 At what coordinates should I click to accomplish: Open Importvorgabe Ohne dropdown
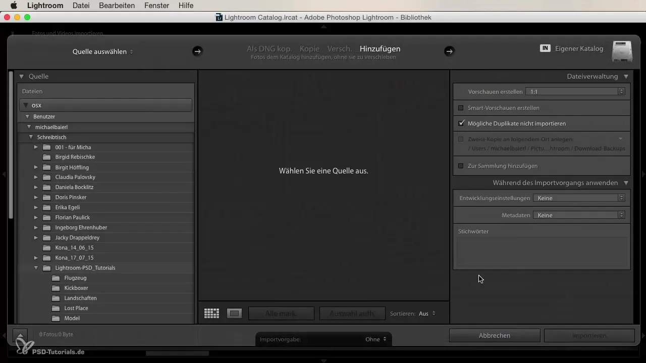point(376,339)
